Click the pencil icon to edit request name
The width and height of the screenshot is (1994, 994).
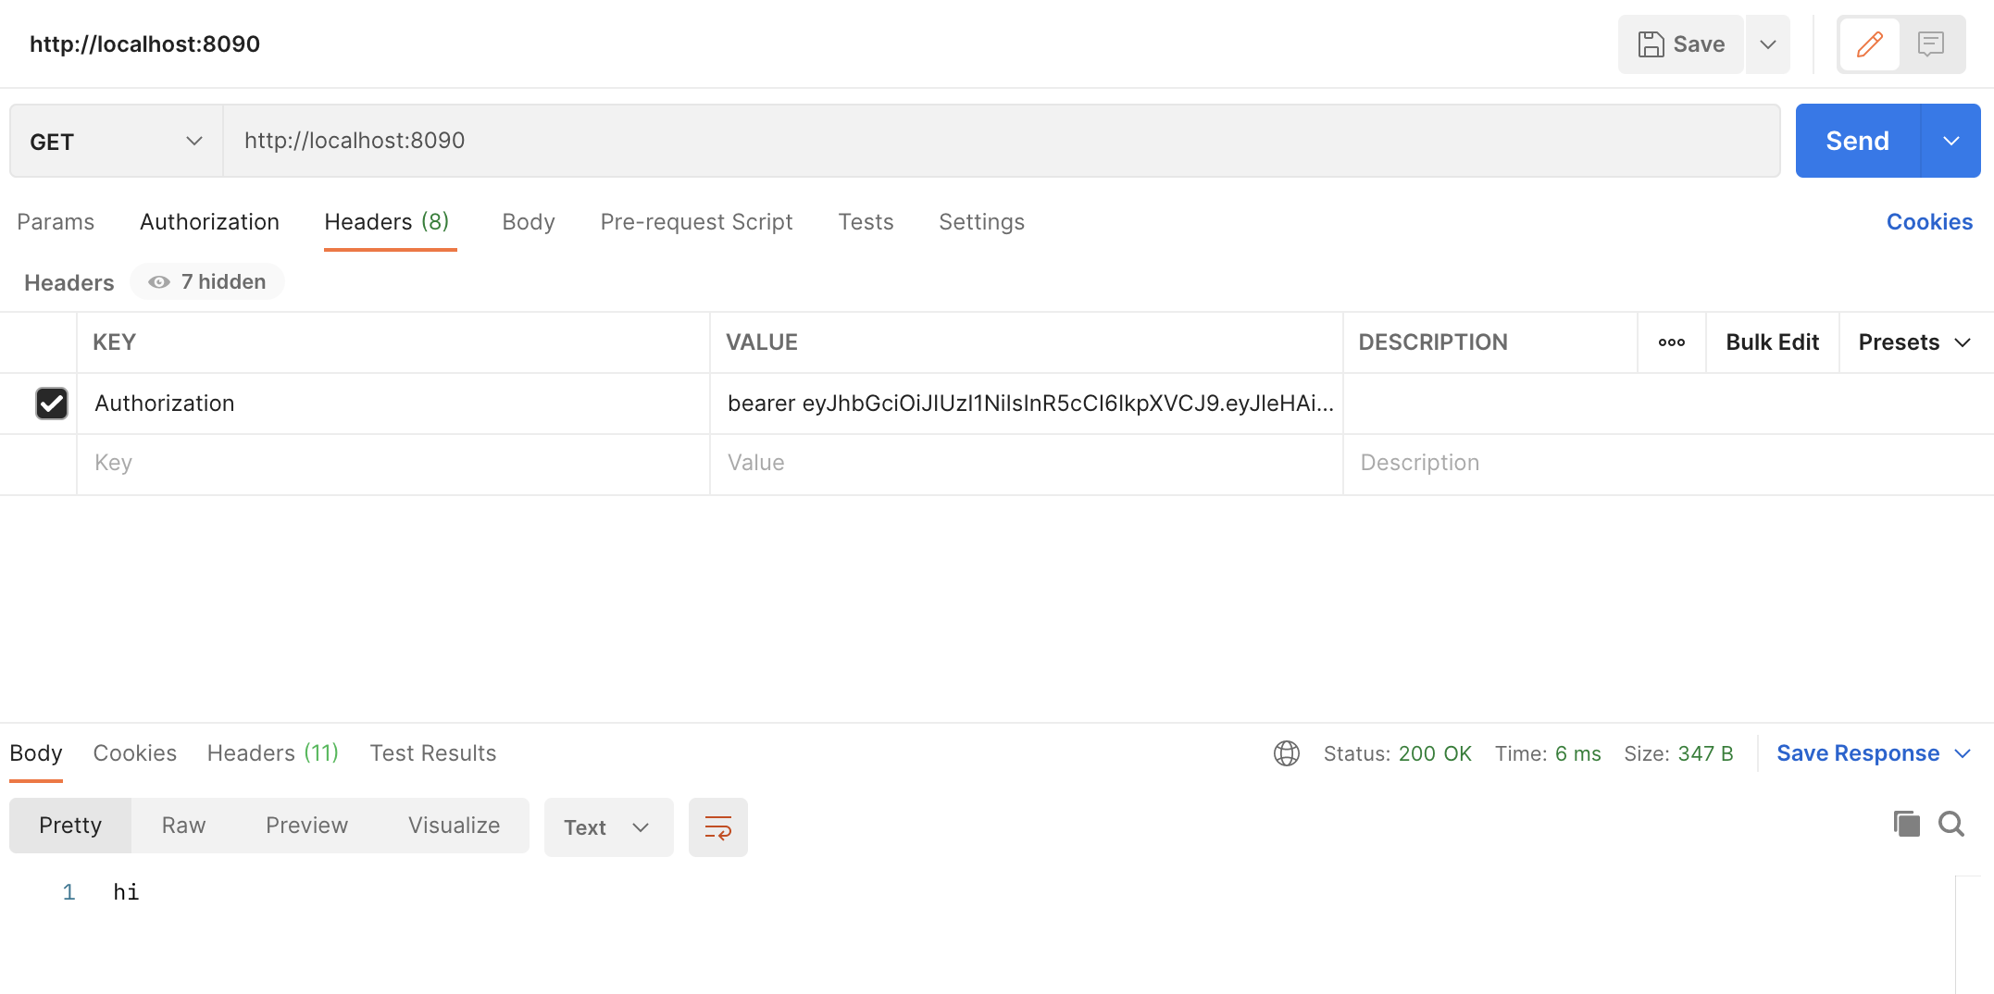(1868, 43)
